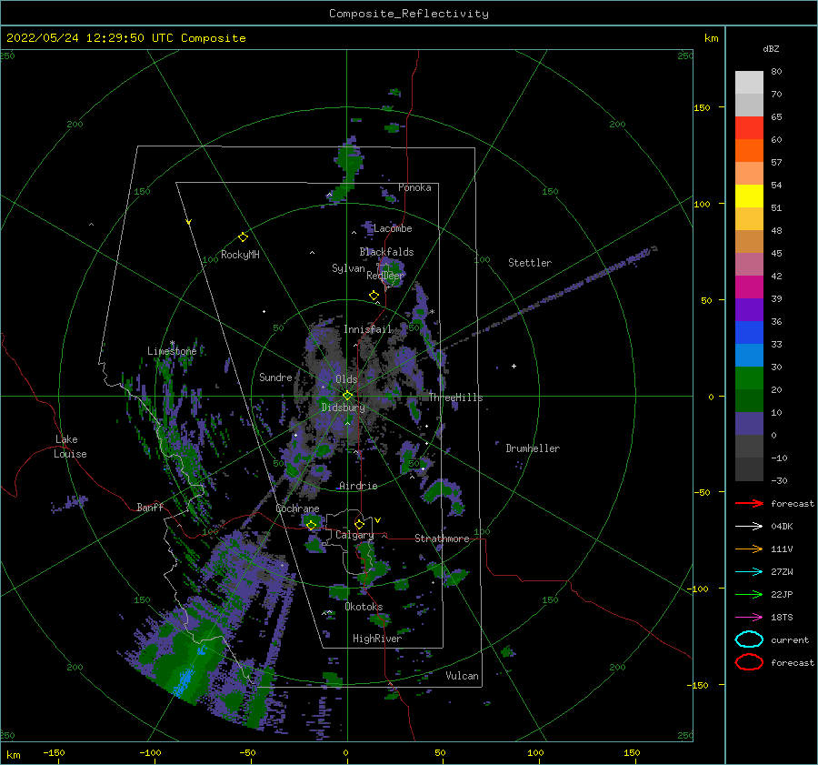Click the 04DK legend text
Image resolution: width=818 pixels, height=765 pixels.
click(x=782, y=527)
